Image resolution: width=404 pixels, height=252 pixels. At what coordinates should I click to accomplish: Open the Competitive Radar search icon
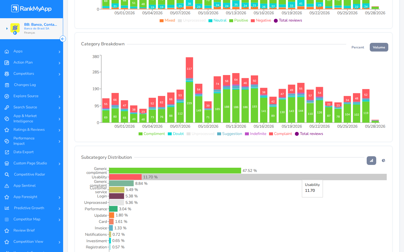click(x=7, y=175)
